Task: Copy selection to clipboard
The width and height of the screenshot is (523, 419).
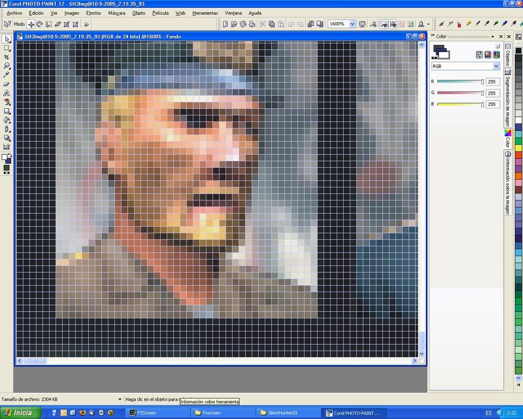Action: tap(272, 24)
